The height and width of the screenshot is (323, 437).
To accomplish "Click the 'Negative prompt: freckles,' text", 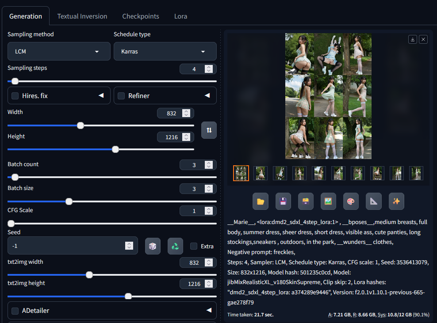I will (x=261, y=252).
